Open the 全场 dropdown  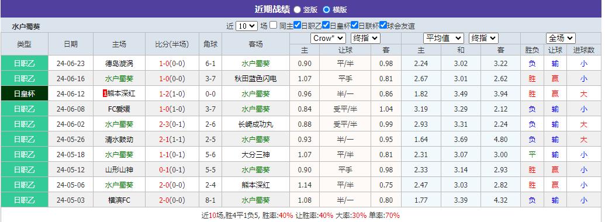[x=561, y=38]
